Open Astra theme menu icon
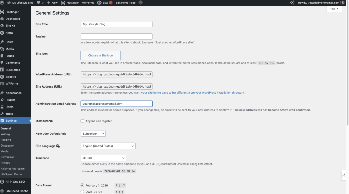Image resolution: width=349 pixels, height=194 pixels. point(2,33)
